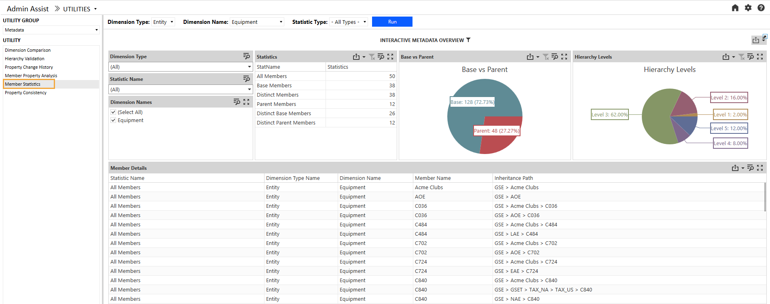Toggle the Equipment checkbox
This screenshot has width=770, height=304.
click(113, 120)
